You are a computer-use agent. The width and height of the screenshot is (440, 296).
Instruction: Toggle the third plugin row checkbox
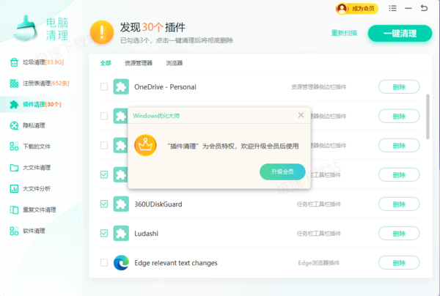104,145
